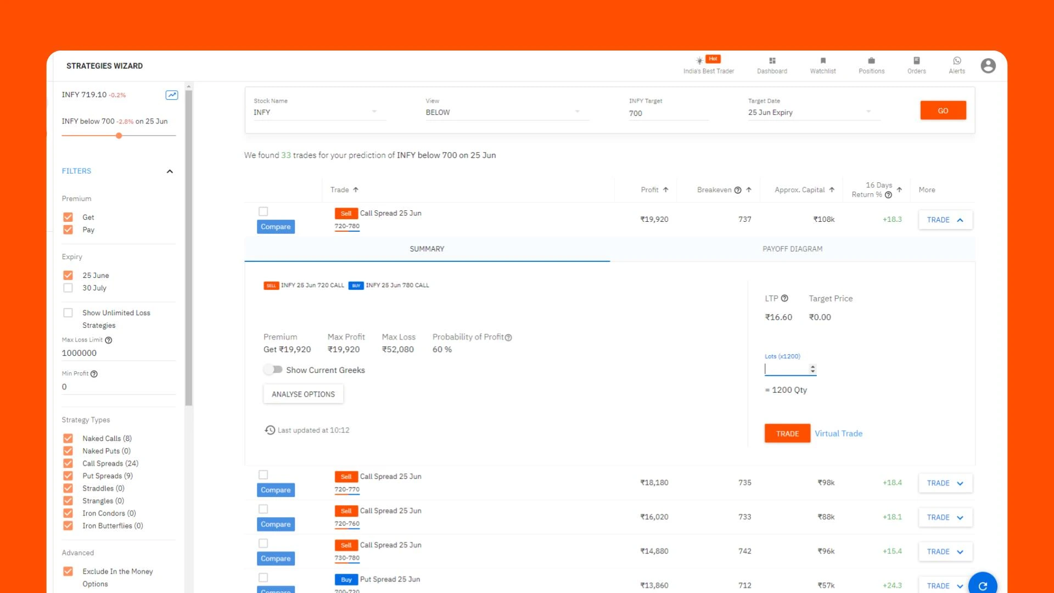Viewport: 1054px width, 593px height.
Task: Toggle Show Current Greeks switch
Action: coord(273,370)
